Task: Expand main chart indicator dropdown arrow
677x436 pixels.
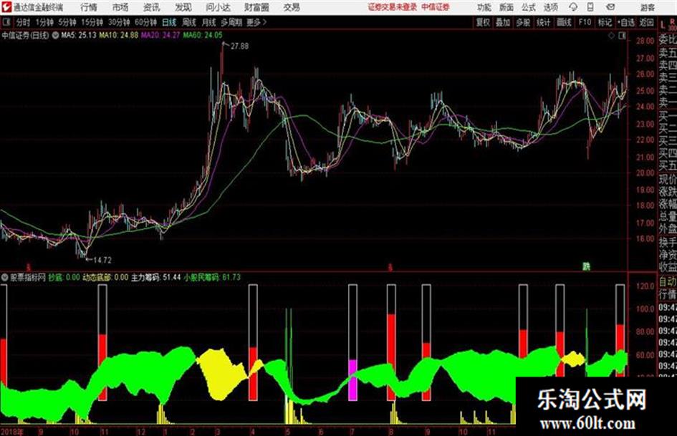Action: click(x=55, y=35)
